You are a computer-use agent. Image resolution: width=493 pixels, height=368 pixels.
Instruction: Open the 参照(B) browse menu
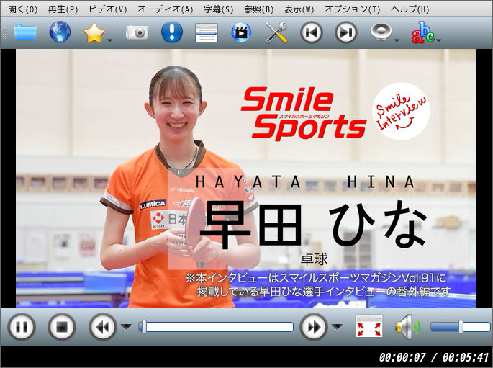(259, 9)
